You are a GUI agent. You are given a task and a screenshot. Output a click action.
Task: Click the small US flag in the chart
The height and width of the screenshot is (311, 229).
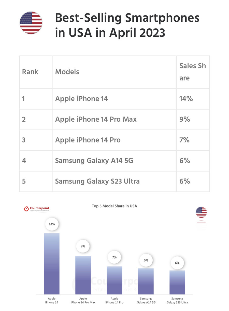(x=201, y=212)
